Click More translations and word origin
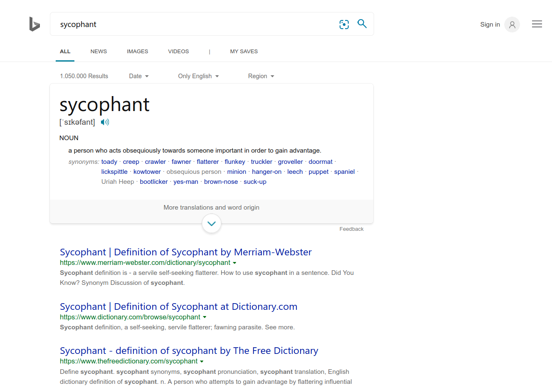 (212, 208)
